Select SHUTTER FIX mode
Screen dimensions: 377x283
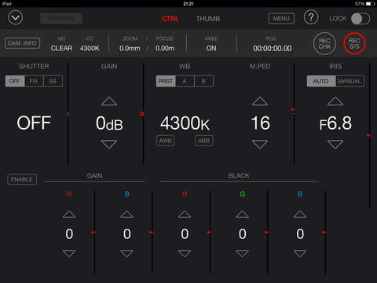click(34, 81)
